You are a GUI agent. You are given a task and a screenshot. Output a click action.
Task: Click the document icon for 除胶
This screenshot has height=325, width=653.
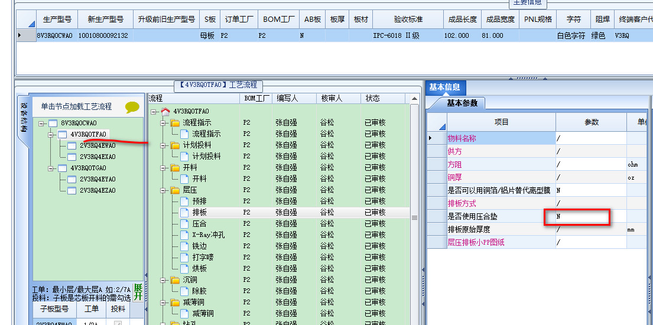tap(184, 291)
